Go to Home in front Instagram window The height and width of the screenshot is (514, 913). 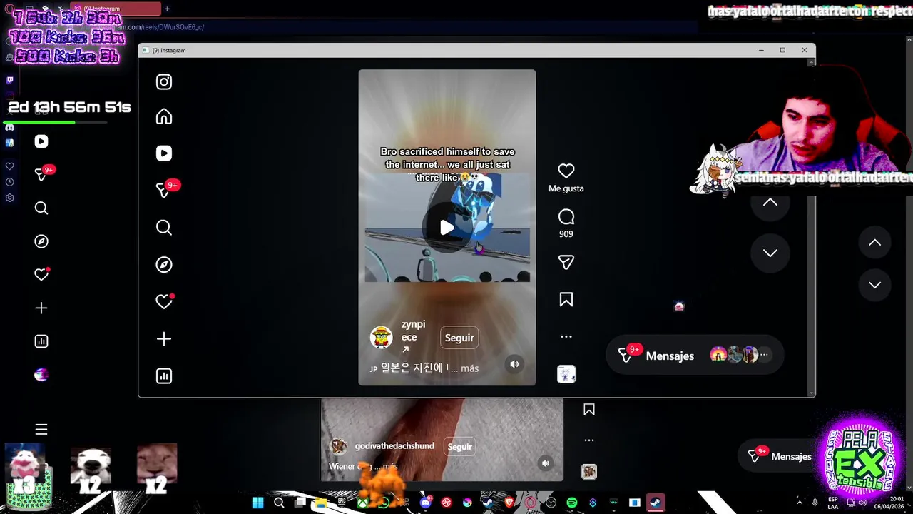point(164,116)
